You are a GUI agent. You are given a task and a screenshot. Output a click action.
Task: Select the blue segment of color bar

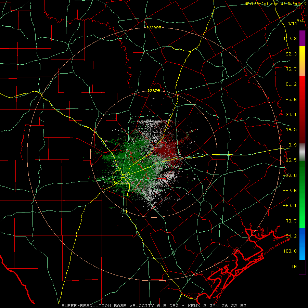(302, 244)
